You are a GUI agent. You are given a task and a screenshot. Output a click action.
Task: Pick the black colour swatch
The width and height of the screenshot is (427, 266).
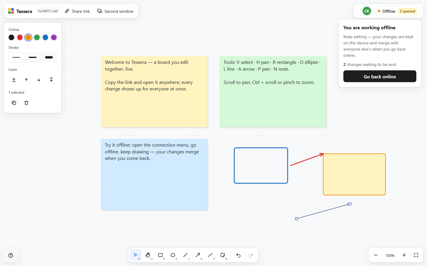coord(11,37)
